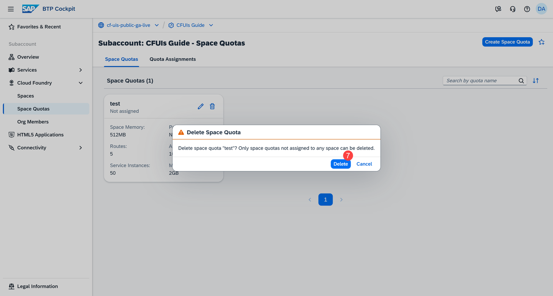This screenshot has width=553, height=296.
Task: Cancel the Delete Space Quota dialog
Action: [x=364, y=164]
